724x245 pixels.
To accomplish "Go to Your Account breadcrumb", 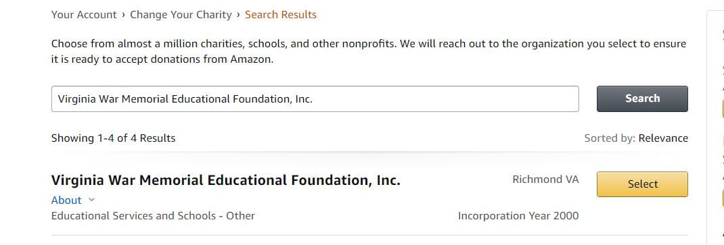I will coord(84,15).
